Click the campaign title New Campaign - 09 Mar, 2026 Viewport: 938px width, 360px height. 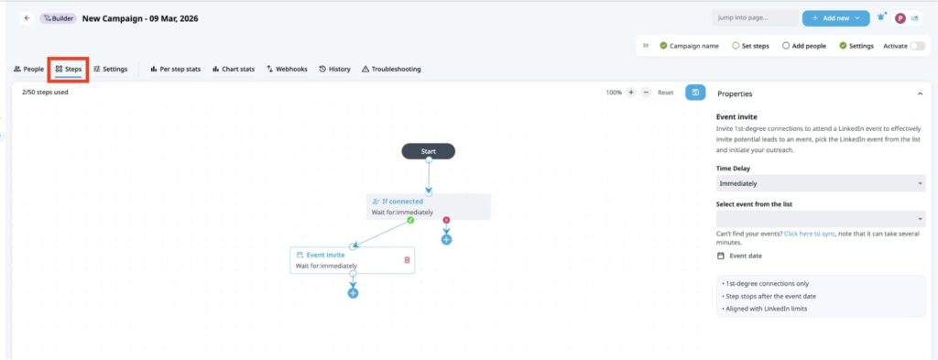coord(140,18)
